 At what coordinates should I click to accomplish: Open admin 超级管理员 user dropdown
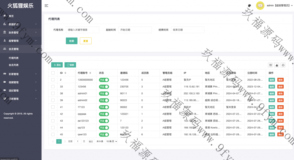coord(279,5)
